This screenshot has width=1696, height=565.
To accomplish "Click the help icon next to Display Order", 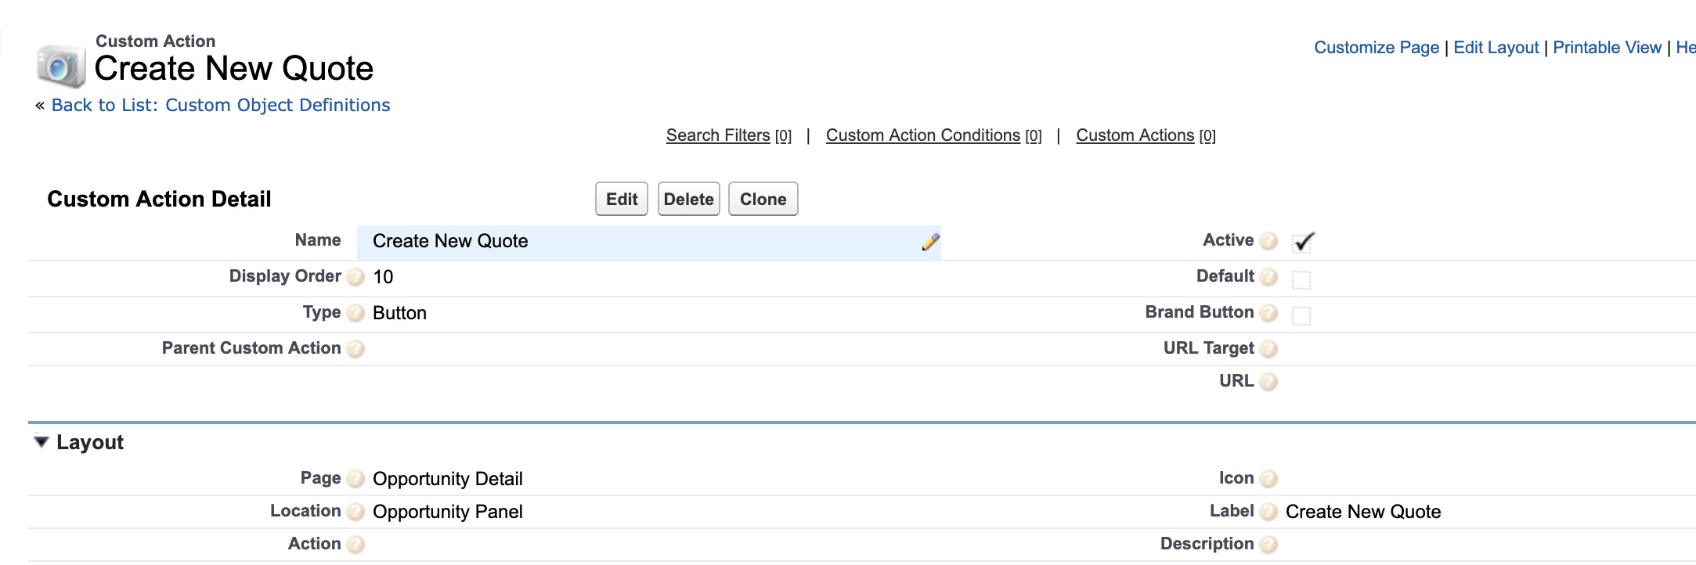I will (355, 277).
